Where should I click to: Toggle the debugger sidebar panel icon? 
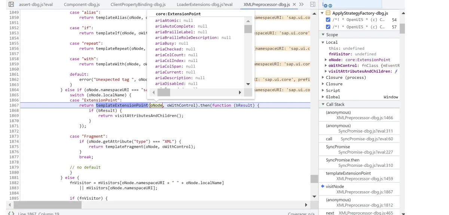click(313, 4)
